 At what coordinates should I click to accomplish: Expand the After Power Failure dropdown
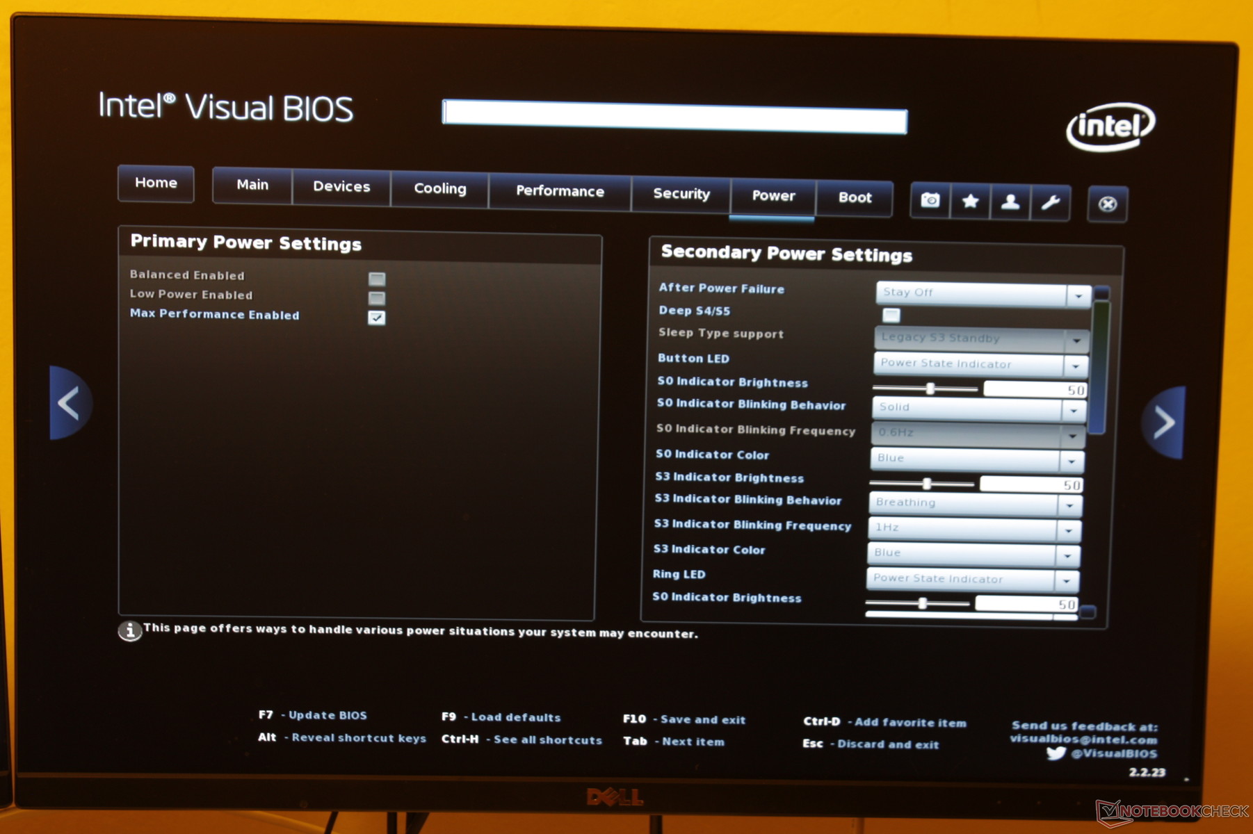[1078, 295]
